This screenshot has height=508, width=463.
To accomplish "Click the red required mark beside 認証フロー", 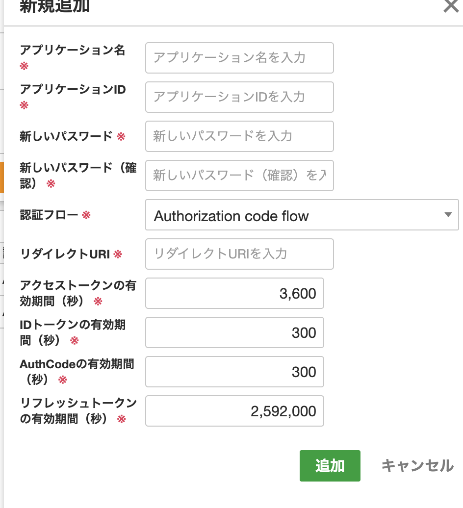I will tap(86, 215).
